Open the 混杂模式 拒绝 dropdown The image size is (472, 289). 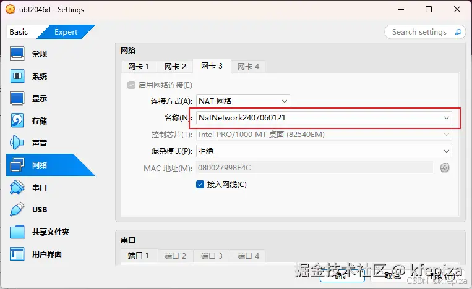pyautogui.click(x=324, y=151)
